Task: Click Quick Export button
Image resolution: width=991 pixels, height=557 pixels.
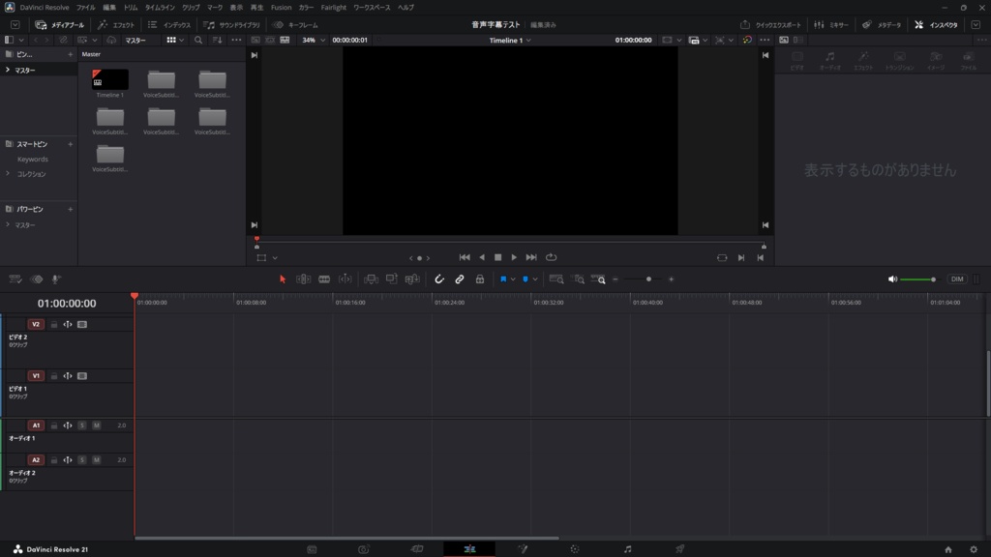Action: 770,24
